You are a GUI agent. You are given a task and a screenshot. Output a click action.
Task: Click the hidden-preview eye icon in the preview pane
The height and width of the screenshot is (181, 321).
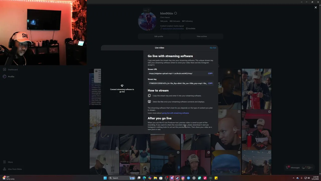click(122, 86)
